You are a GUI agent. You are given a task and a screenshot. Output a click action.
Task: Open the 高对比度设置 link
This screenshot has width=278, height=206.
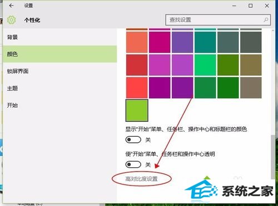[141, 179]
